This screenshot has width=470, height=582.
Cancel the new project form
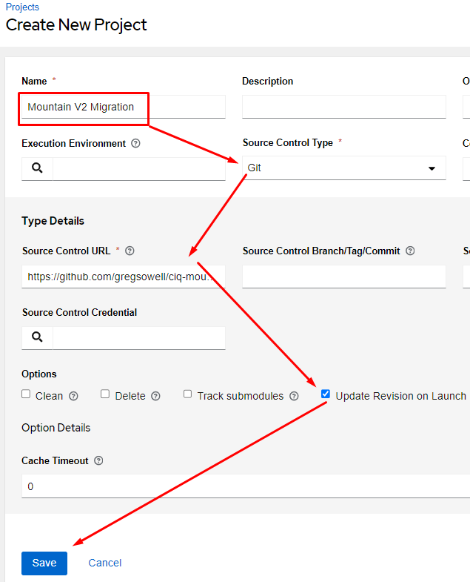(105, 563)
